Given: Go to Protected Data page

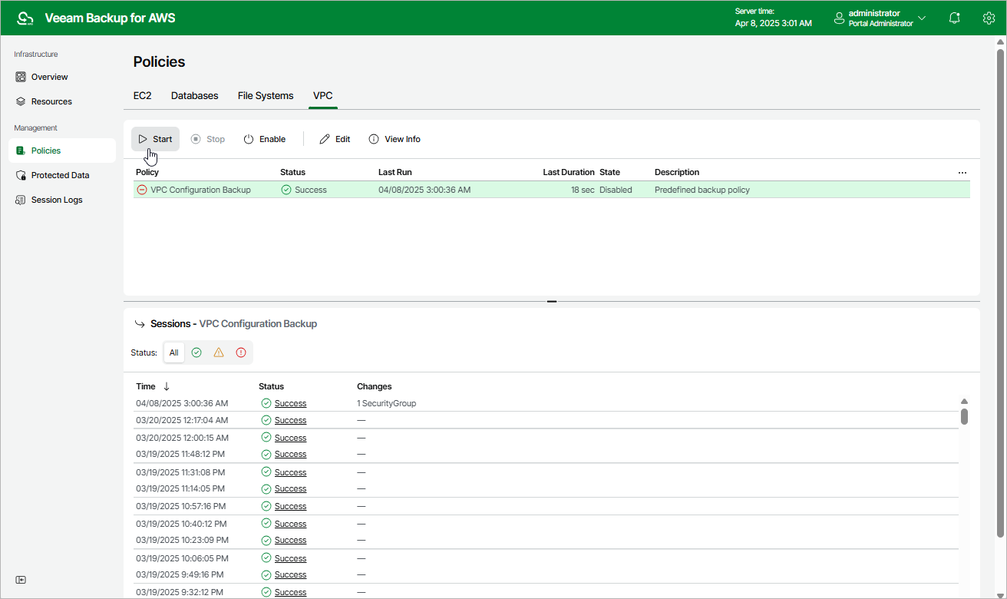Looking at the screenshot, I should (60, 175).
